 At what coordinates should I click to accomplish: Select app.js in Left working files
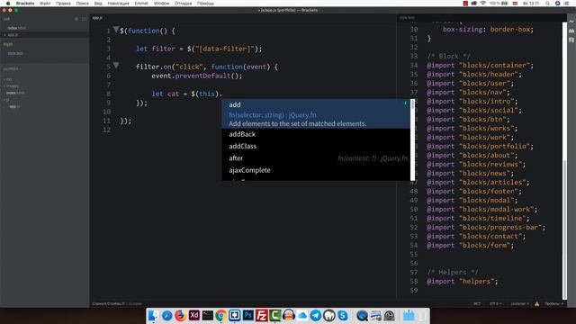tap(13, 35)
